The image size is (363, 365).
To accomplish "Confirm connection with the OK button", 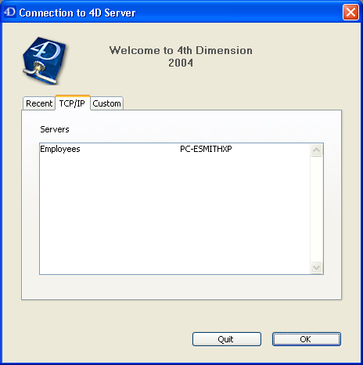I will (x=307, y=339).
